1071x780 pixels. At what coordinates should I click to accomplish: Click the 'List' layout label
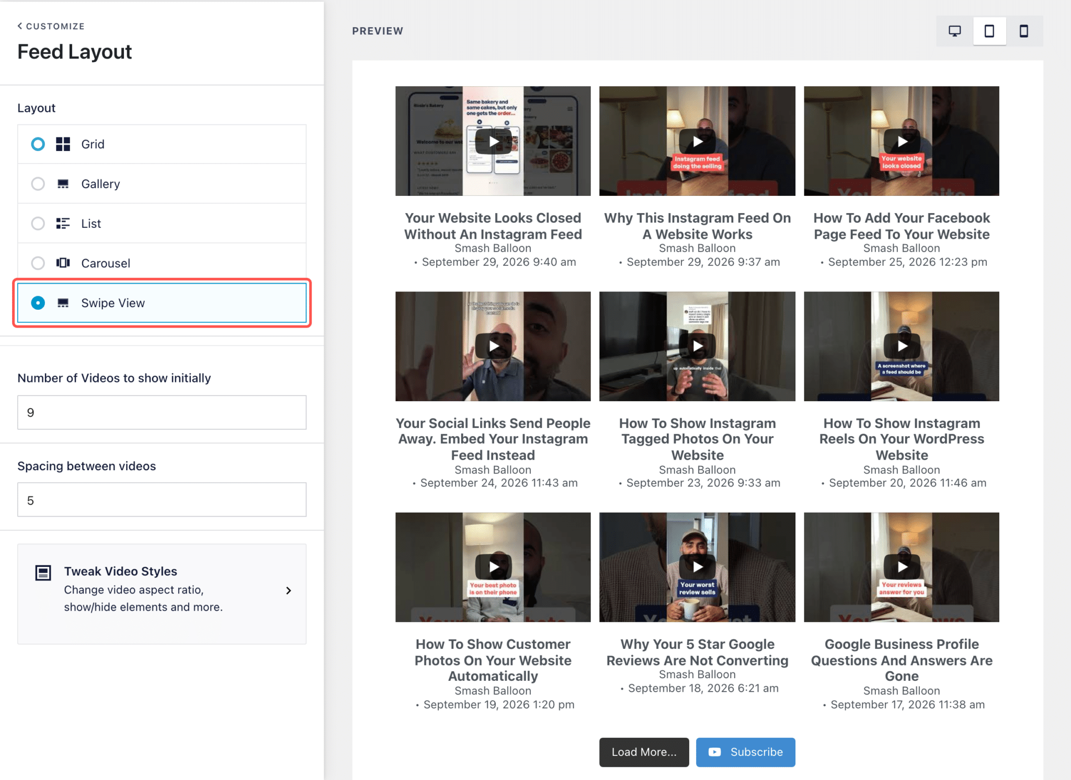91,224
